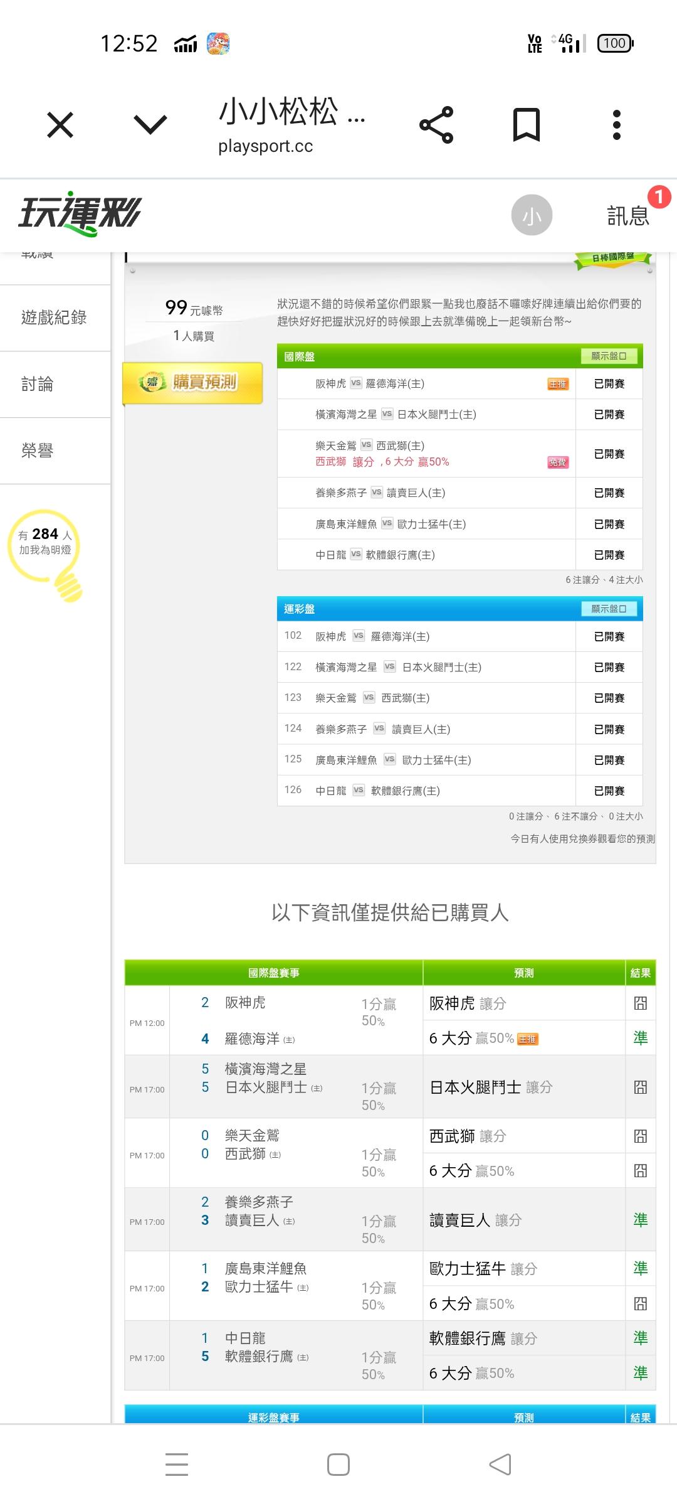This screenshot has height=1506, width=677.
Task: Tap the playsport.cc URL text
Action: click(266, 146)
